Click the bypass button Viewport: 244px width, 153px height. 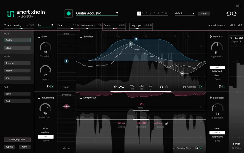[9, 147]
